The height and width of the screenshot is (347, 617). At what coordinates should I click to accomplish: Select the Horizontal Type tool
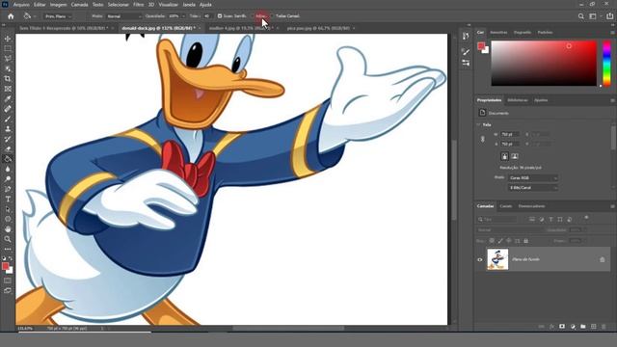[8, 200]
